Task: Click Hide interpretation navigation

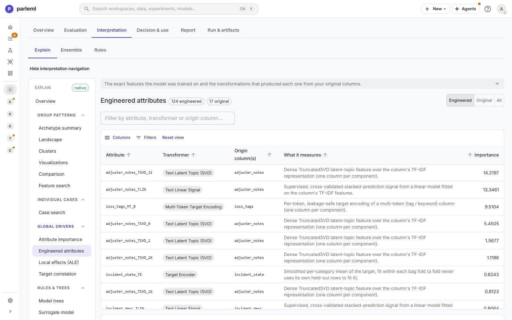Action: click(x=60, y=68)
